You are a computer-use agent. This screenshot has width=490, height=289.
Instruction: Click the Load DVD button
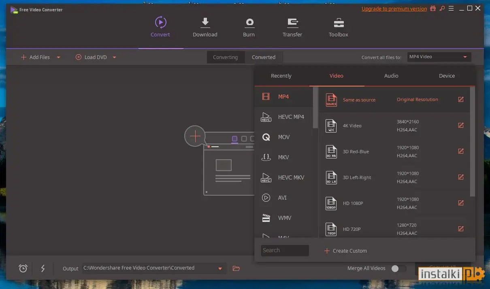click(91, 57)
